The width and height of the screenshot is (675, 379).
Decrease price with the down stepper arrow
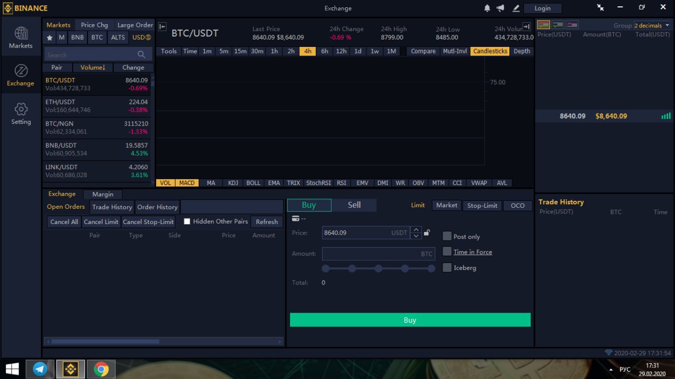coord(416,236)
